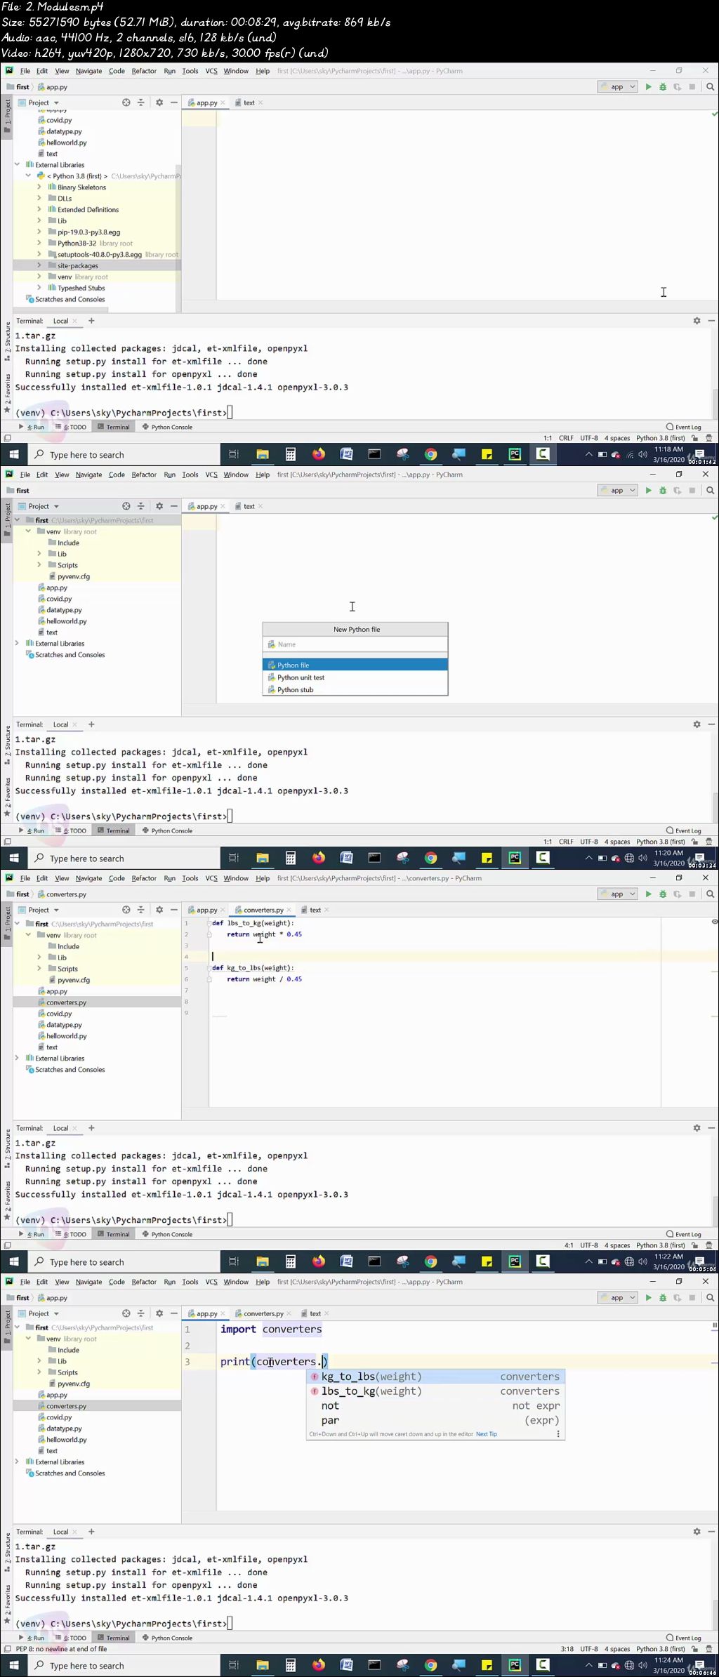719x1677 pixels.
Task: Toggle '4: Run' tool window in topmost frame
Action: click(x=32, y=427)
